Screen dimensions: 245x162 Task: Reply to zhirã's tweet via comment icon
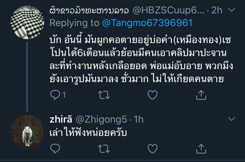[55, 148]
